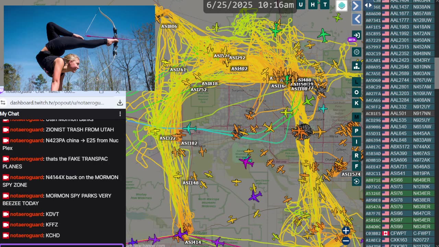Toggle the M map button
The width and height of the screenshot is (439, 247).
click(x=357, y=117)
